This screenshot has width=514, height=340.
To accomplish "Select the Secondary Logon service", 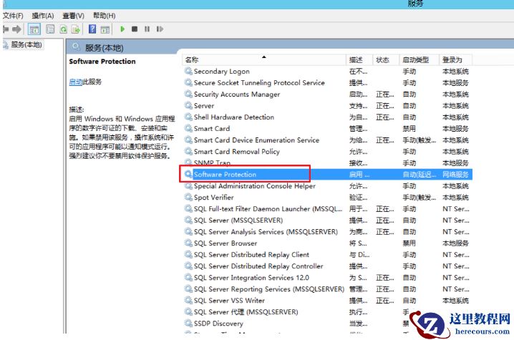I will click(328, 71).
